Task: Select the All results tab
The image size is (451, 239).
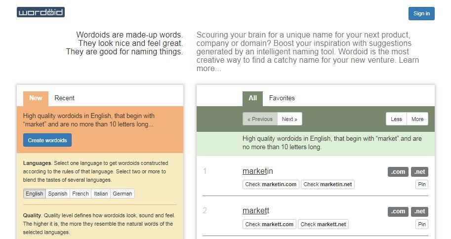Action: [252, 98]
